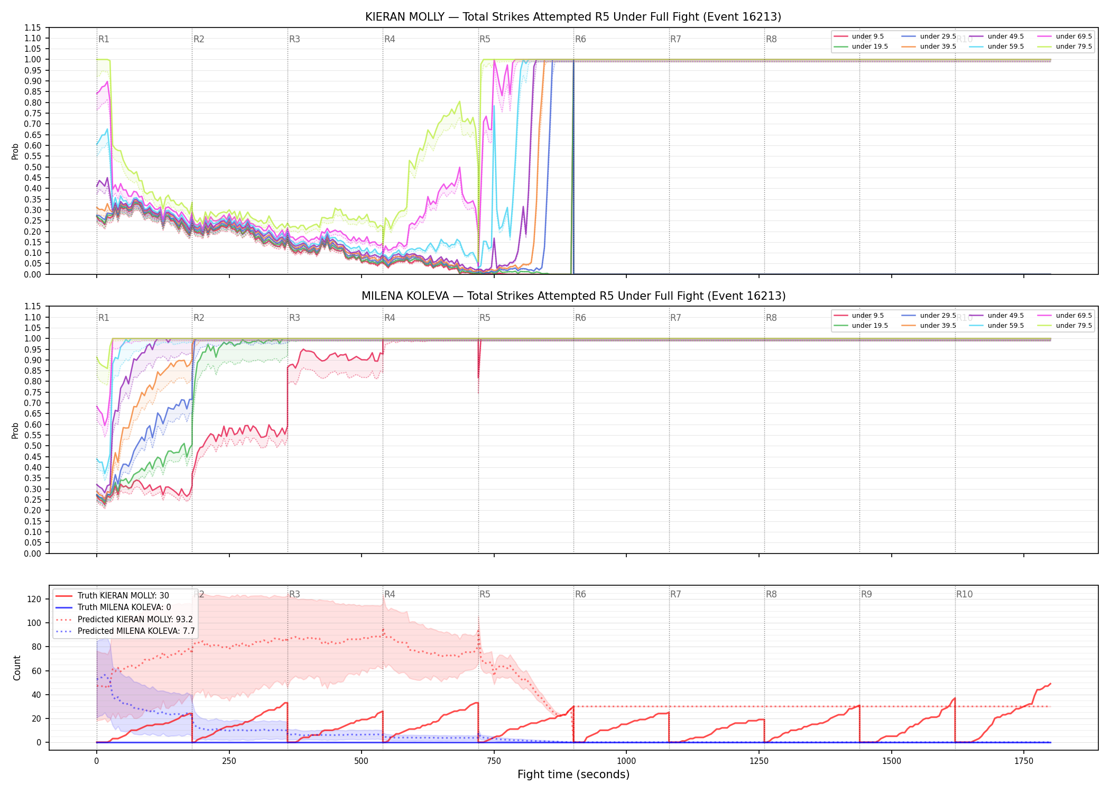Click the 'under 79.5' legend entry in top chart

point(1065,47)
